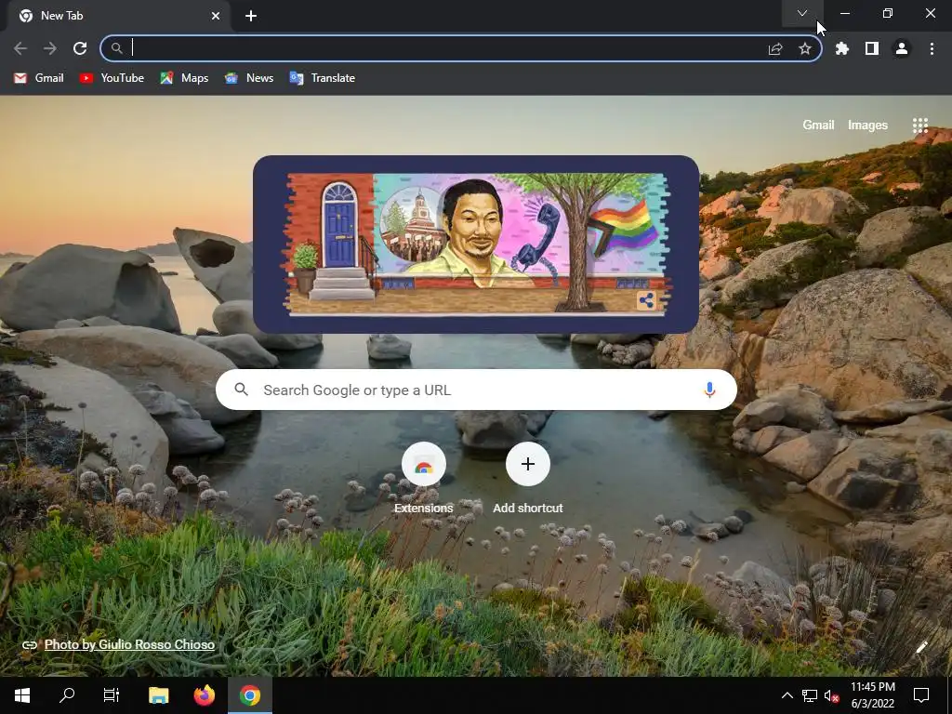
Task: Open the notification center icon
Action: (921, 695)
